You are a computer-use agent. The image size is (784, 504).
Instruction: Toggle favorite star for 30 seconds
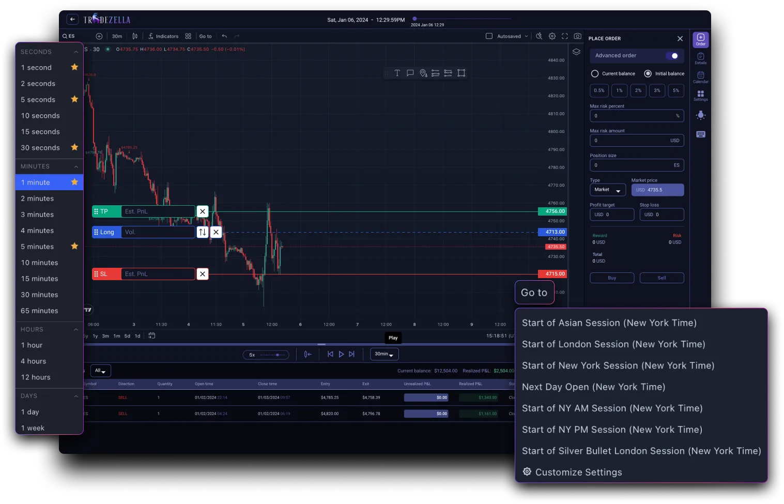74,147
